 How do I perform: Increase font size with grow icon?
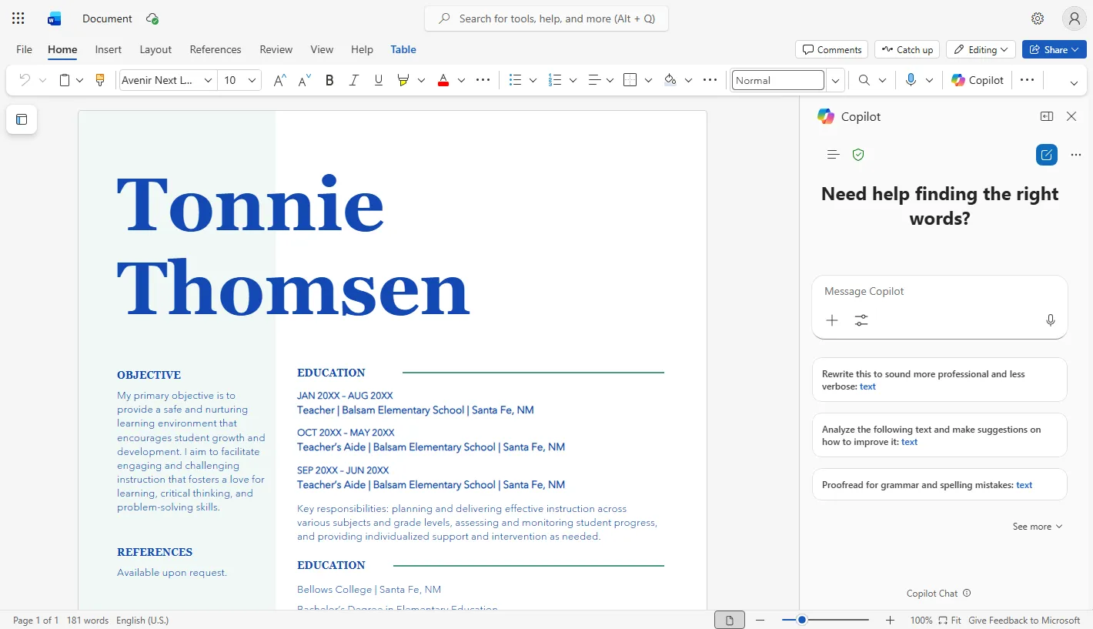click(x=280, y=80)
